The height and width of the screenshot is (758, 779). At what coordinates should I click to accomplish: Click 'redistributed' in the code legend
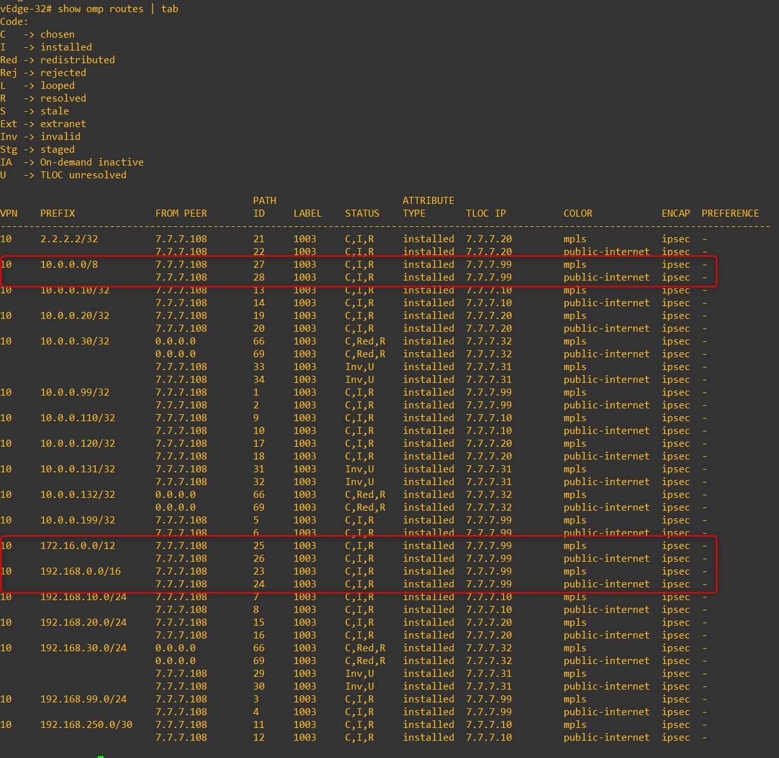[x=77, y=60]
